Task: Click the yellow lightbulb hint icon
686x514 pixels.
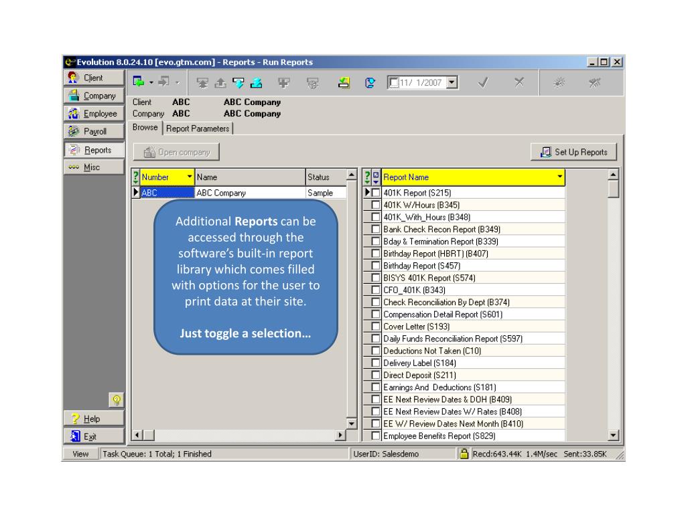Action: point(117,400)
